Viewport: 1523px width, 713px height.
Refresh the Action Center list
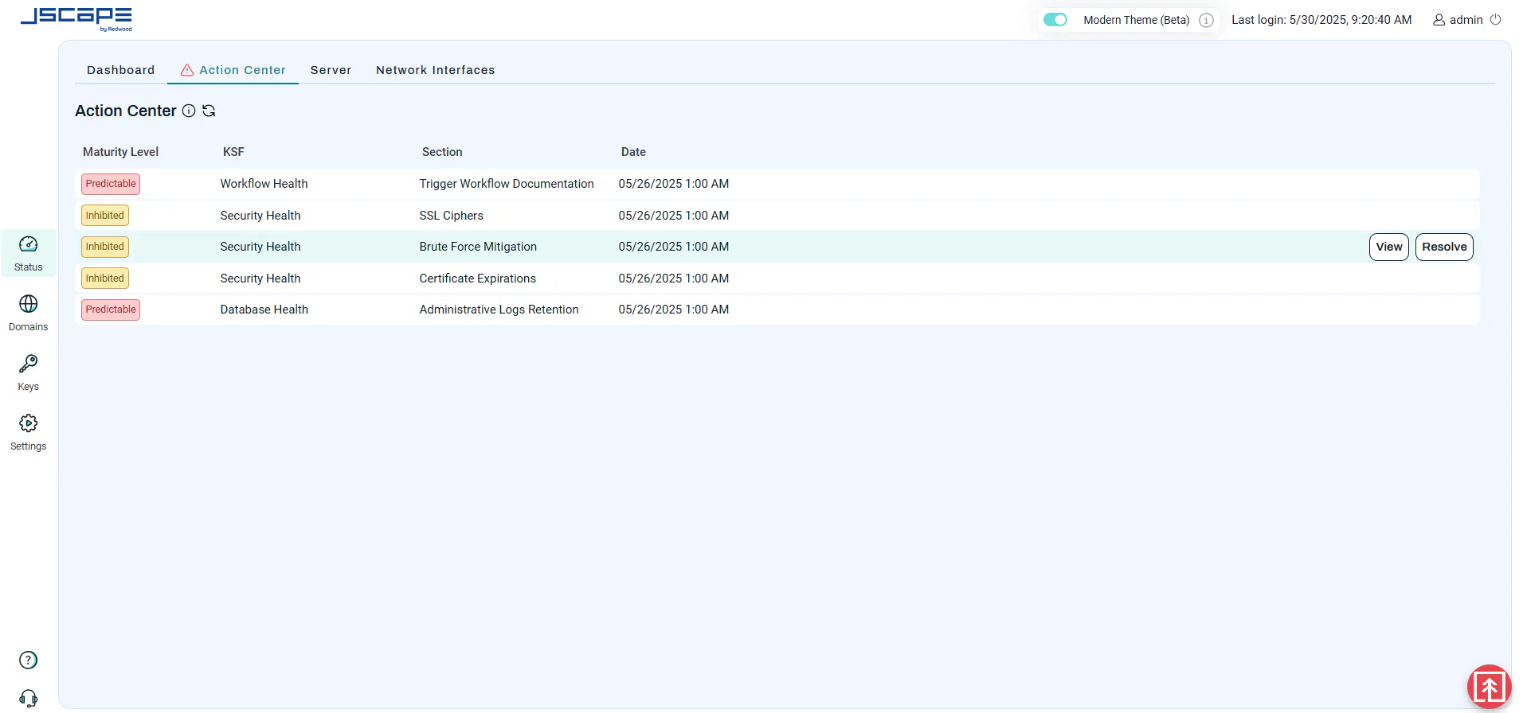point(209,111)
